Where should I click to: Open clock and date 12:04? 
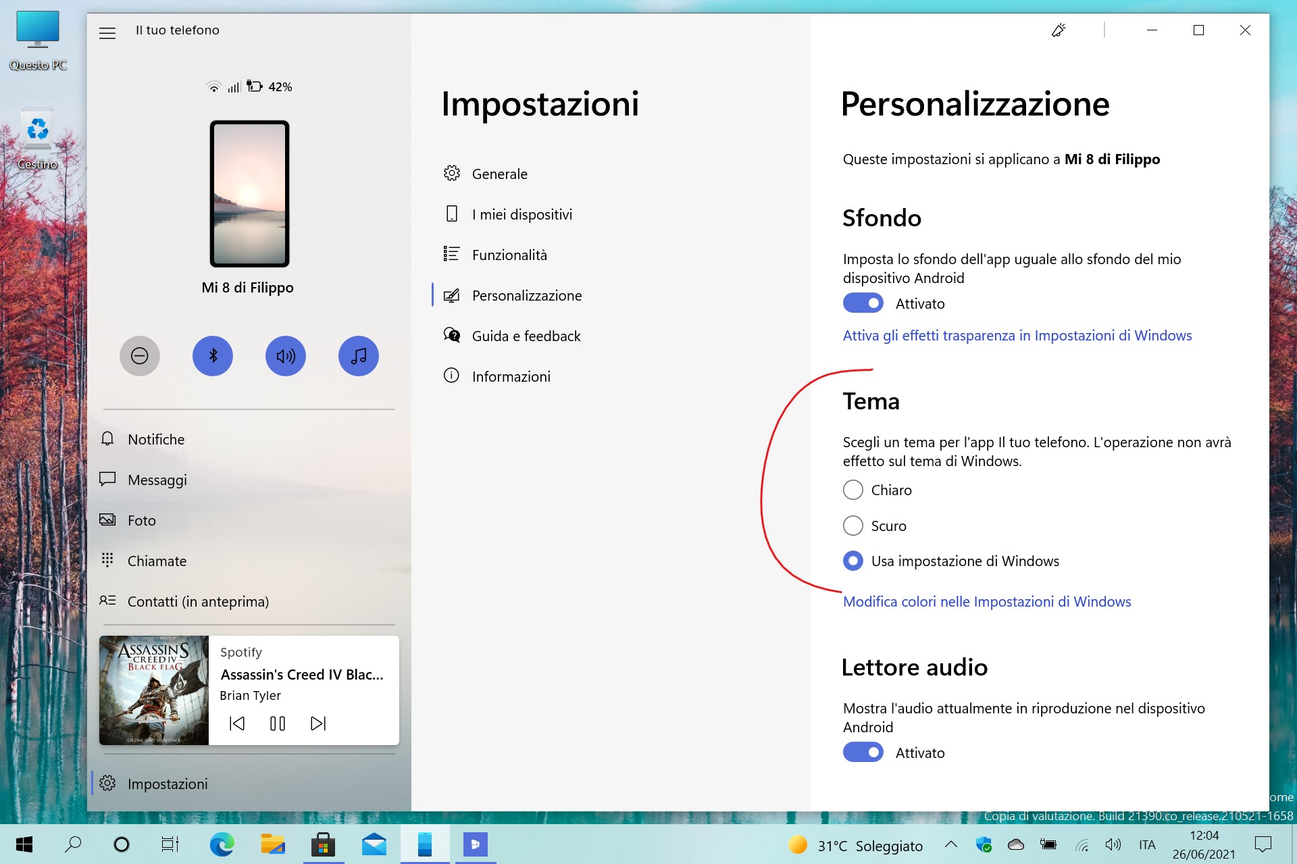click(1204, 844)
